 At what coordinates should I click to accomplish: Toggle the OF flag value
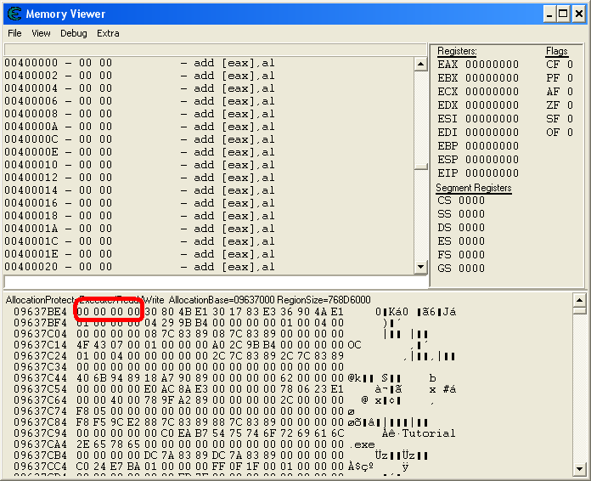click(x=570, y=133)
